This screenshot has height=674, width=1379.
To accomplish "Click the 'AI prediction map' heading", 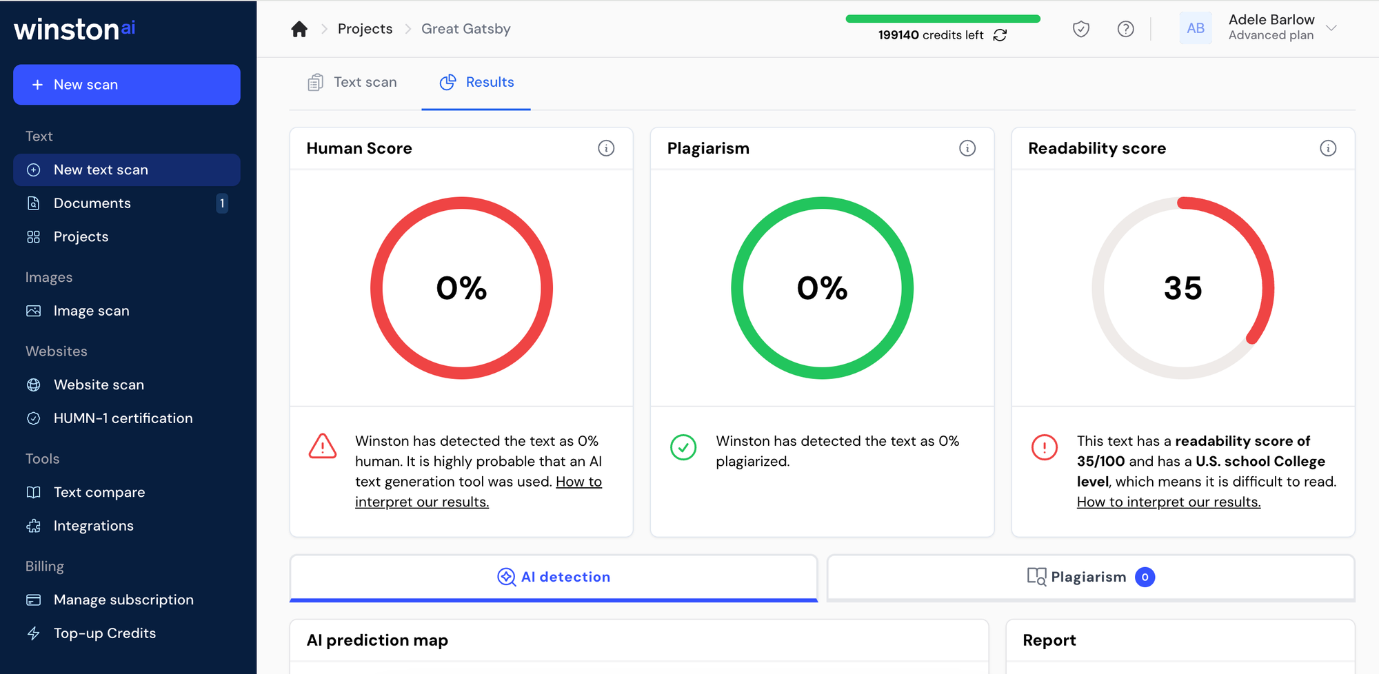I will pyautogui.click(x=377, y=640).
